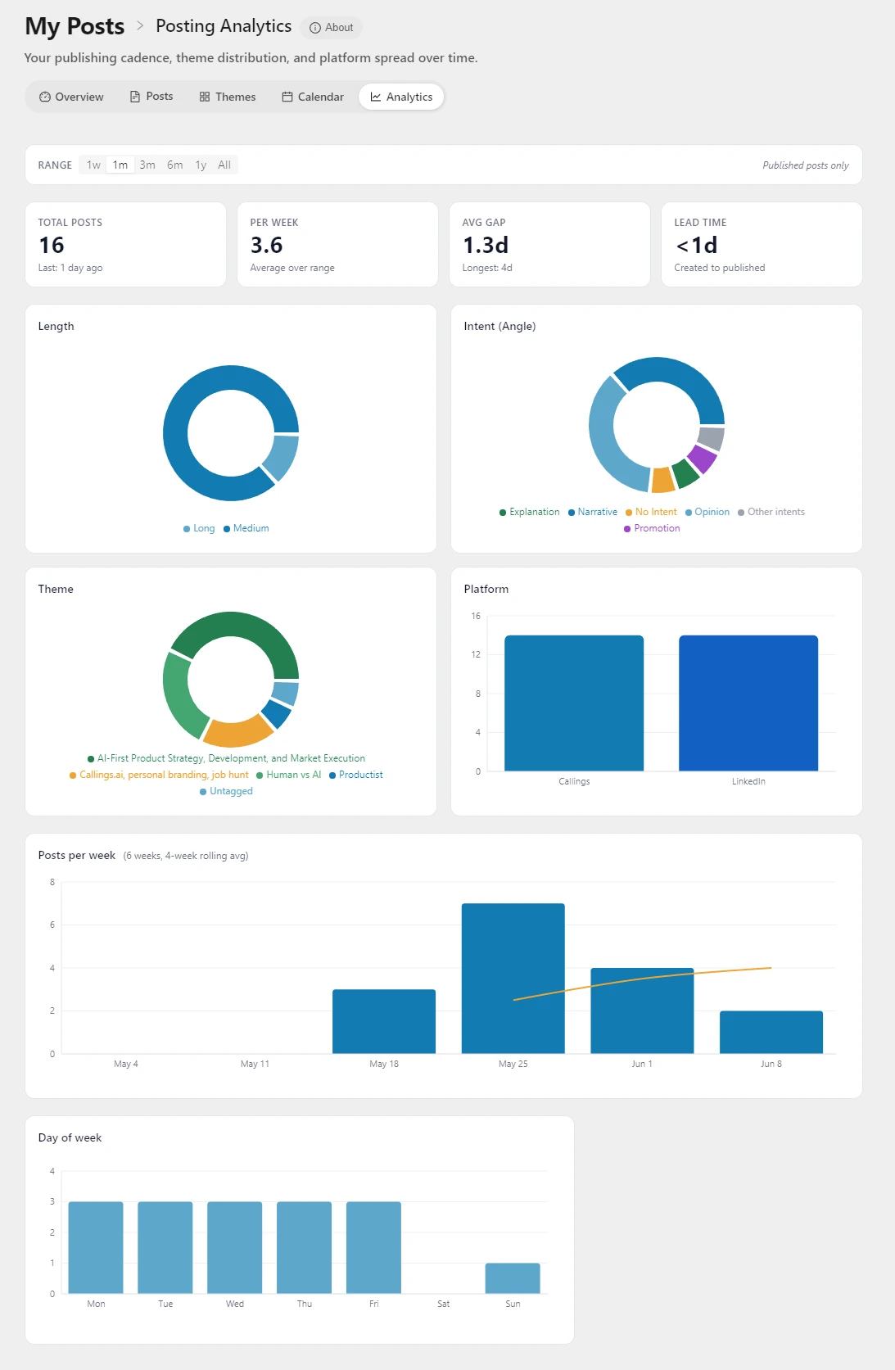Select the 1y range option
Screen dimensions: 895x1370
click(x=201, y=165)
